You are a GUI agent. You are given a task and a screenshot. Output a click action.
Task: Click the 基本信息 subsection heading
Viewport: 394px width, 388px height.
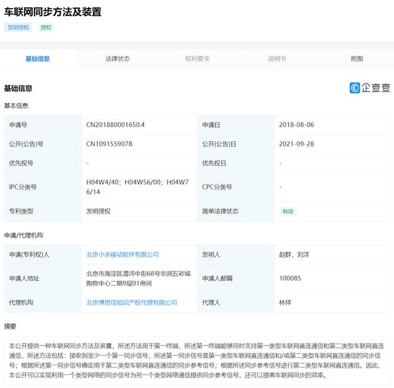pos(16,106)
